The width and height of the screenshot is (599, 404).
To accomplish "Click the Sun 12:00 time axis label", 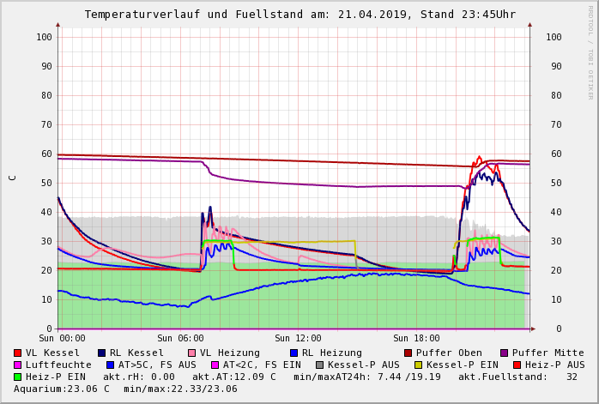I will coord(298,338).
